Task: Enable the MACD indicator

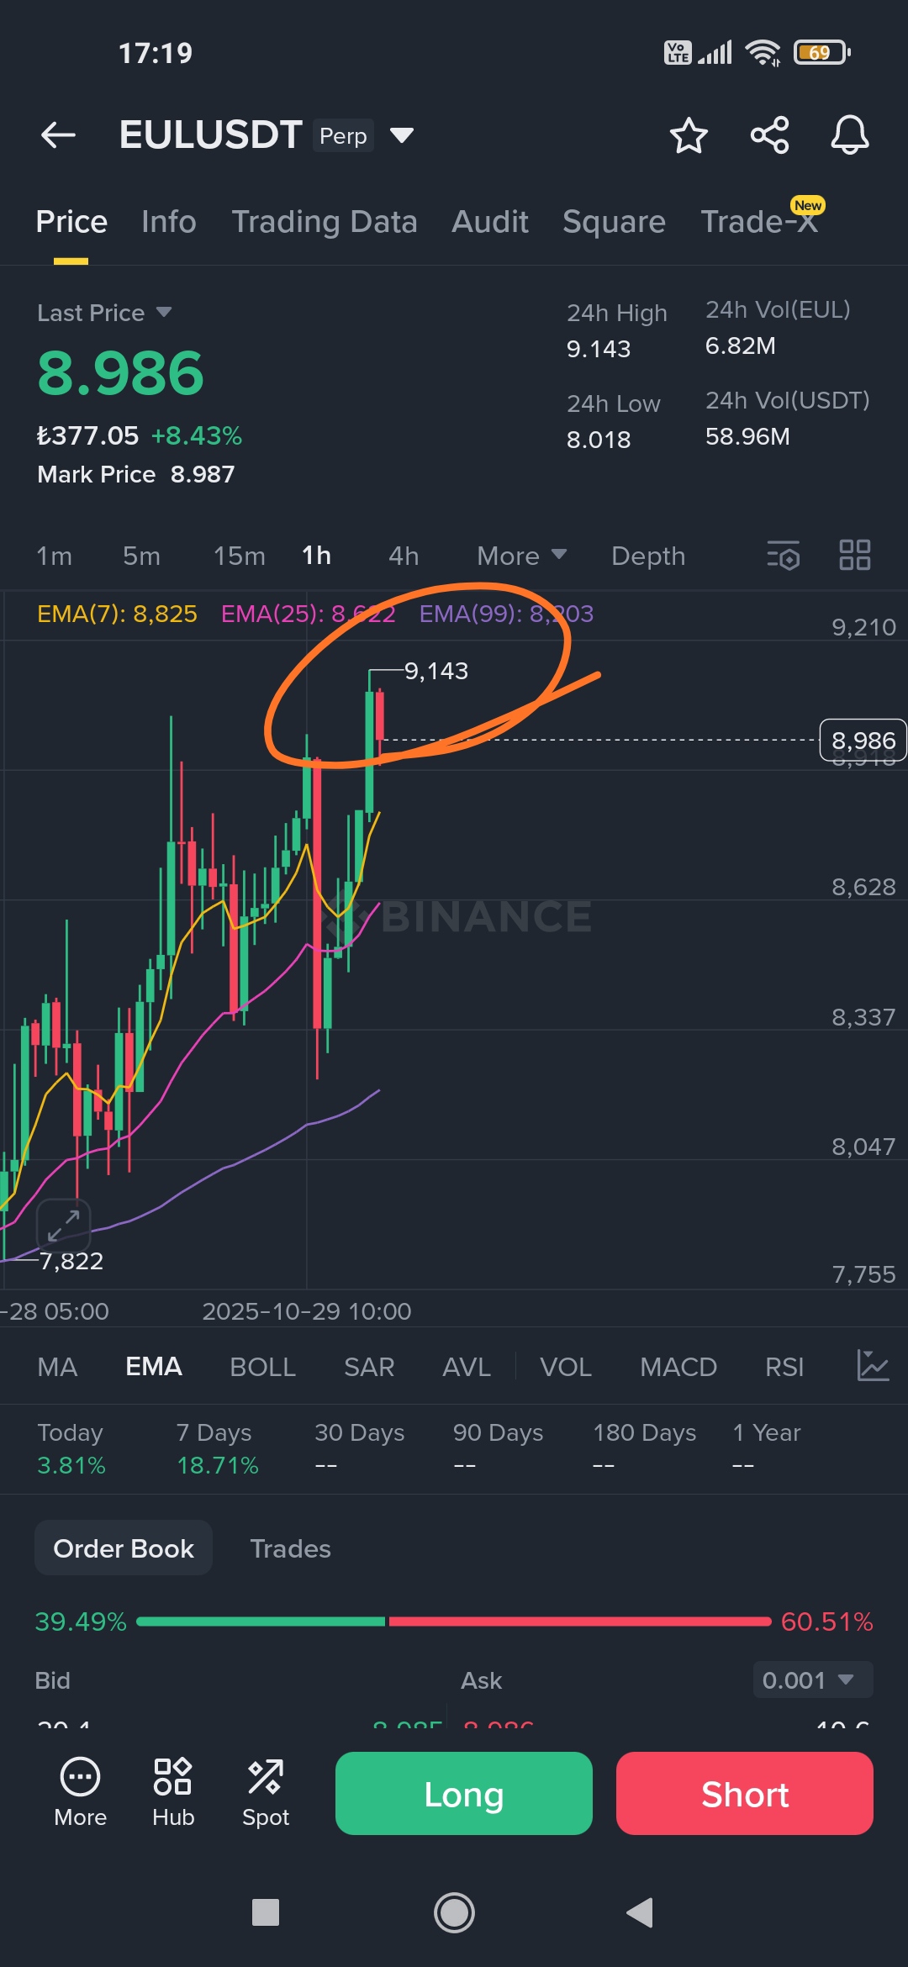Action: tap(678, 1367)
